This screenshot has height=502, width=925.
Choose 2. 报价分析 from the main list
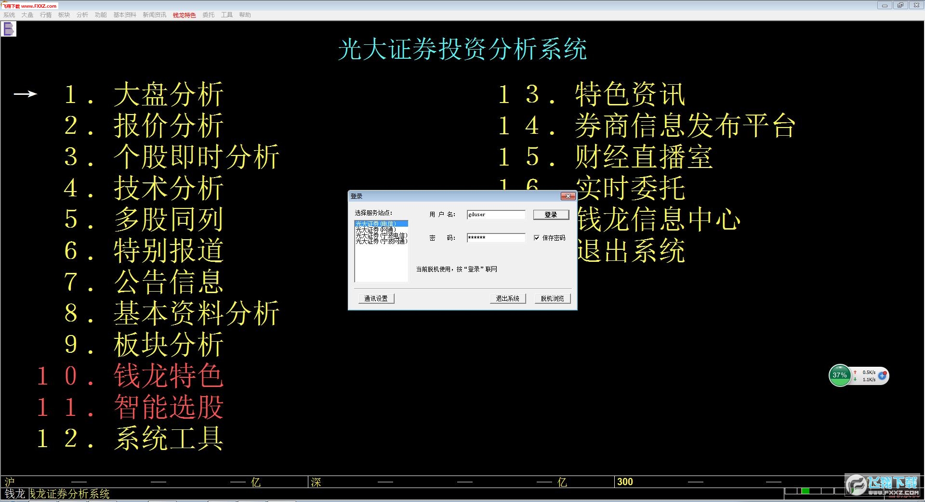(144, 126)
